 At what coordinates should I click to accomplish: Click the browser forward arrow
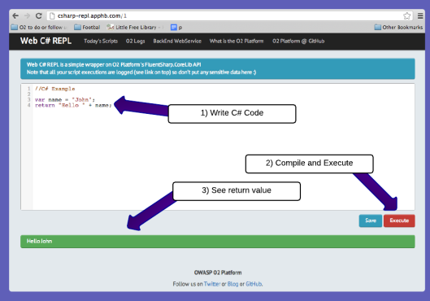[x=27, y=16]
